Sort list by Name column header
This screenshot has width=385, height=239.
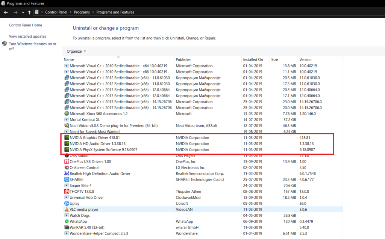coord(69,59)
